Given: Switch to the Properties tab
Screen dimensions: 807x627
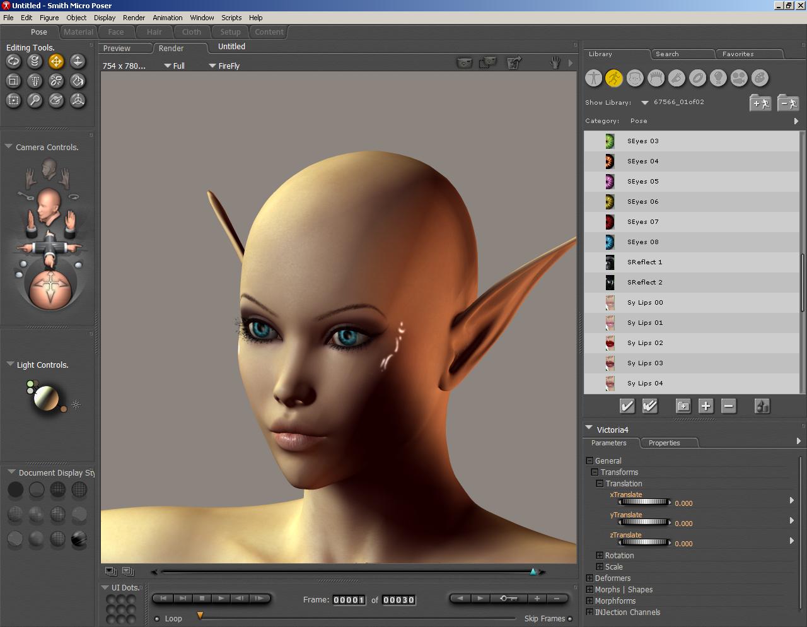Looking at the screenshot, I should [x=664, y=443].
